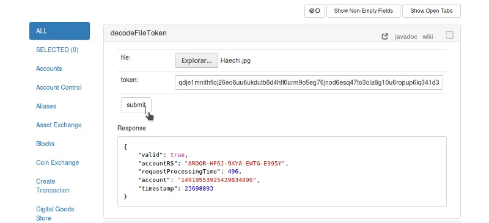The width and height of the screenshot is (489, 223).
Task: Select Coin Exchange in the sidebar
Action: (57, 163)
